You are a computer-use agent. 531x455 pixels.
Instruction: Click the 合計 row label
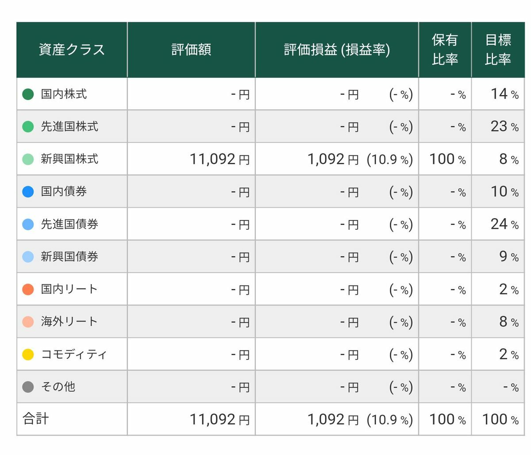[35, 419]
